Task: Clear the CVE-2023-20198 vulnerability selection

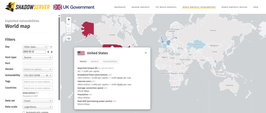Action: click(x=47, y=76)
